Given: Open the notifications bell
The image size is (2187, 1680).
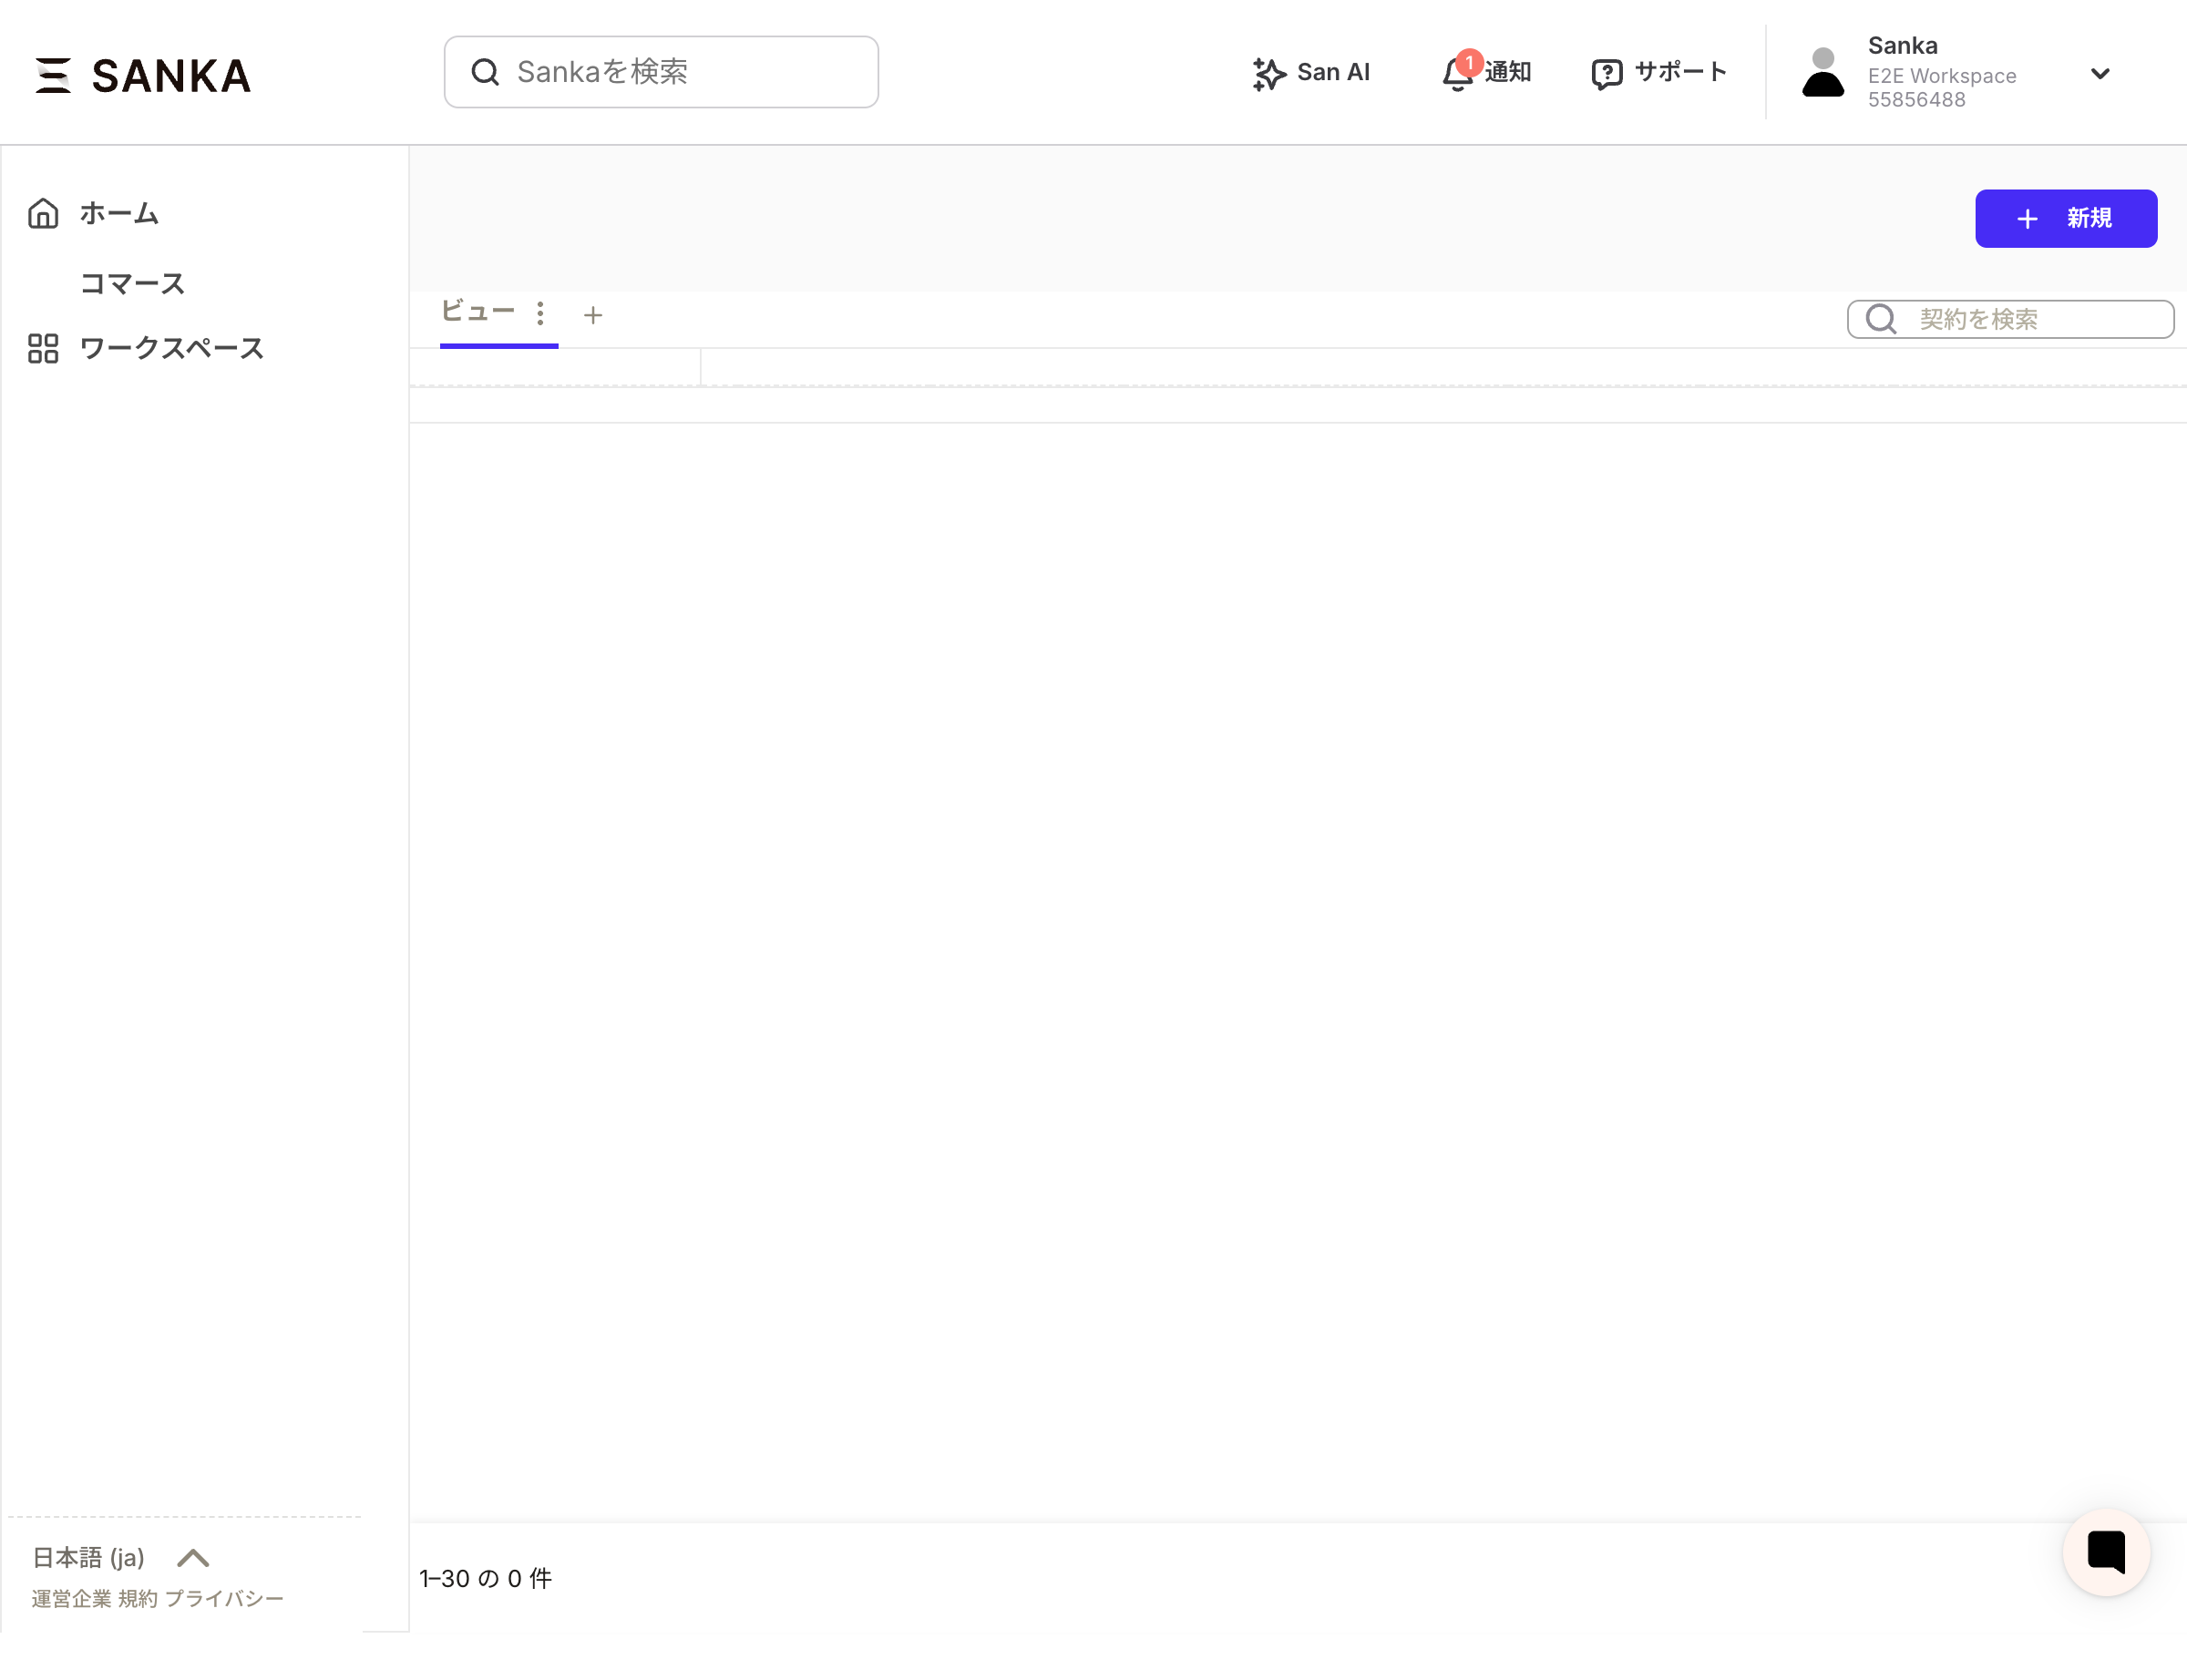Looking at the screenshot, I should click(x=1457, y=74).
